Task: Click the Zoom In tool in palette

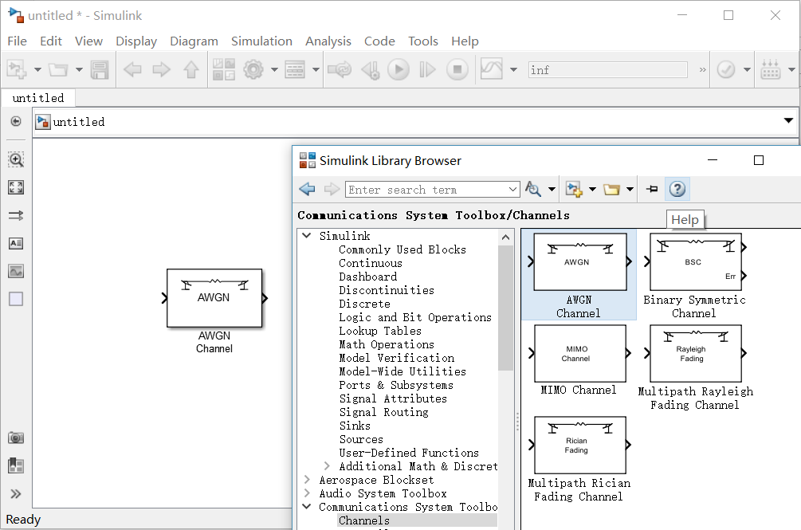Action: pyautogui.click(x=16, y=159)
